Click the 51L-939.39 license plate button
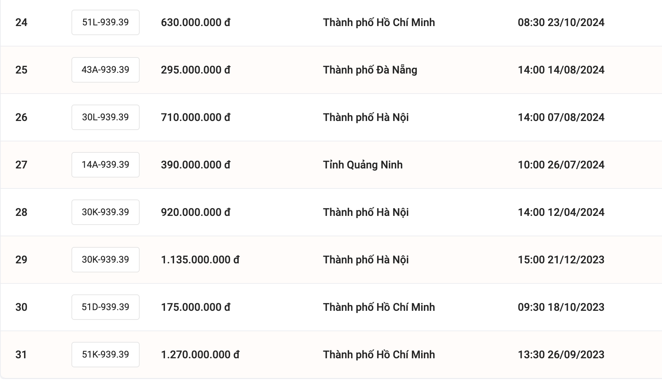Viewport: 662px width, 381px height. pyautogui.click(x=105, y=22)
